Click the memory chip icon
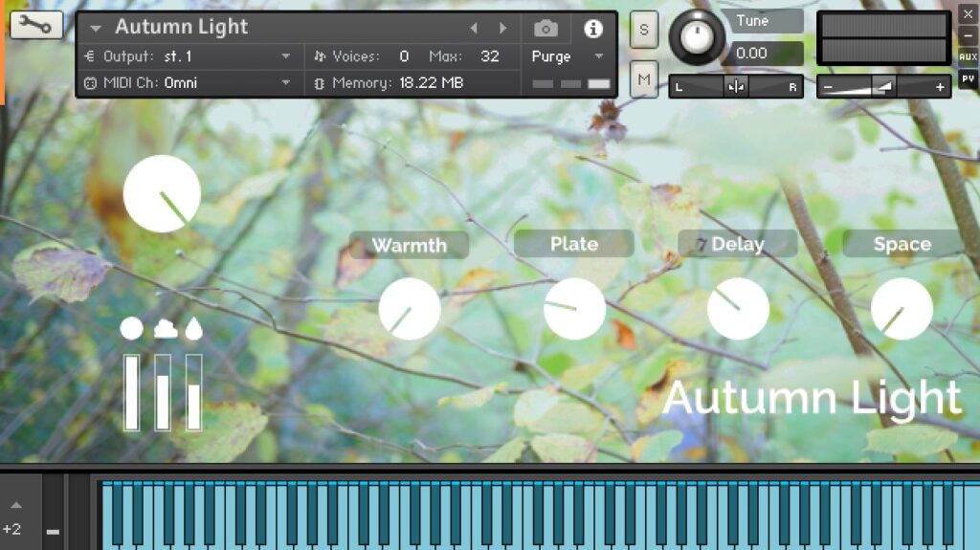 click(x=319, y=83)
